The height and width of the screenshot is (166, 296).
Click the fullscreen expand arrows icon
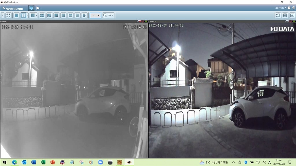tap(8, 15)
